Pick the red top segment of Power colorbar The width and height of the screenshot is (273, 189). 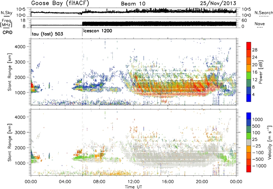coord(249,46)
